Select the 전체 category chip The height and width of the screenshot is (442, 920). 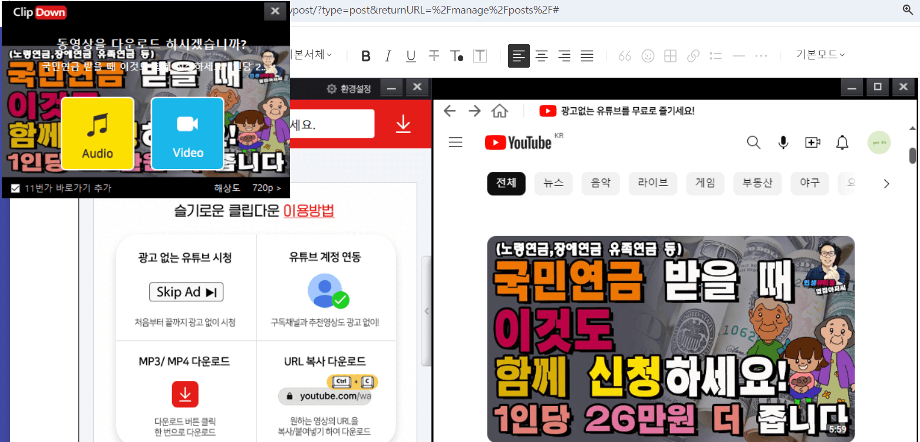(506, 183)
